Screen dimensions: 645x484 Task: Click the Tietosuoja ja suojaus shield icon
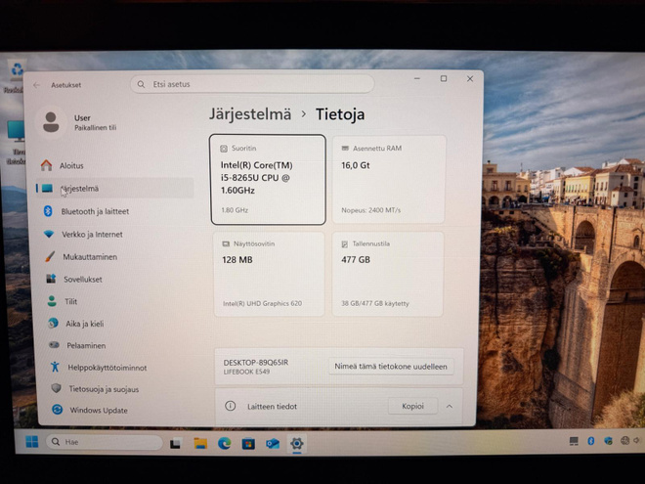57,388
